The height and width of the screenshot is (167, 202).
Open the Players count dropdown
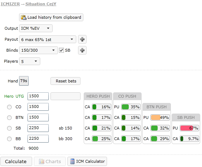click(30, 61)
